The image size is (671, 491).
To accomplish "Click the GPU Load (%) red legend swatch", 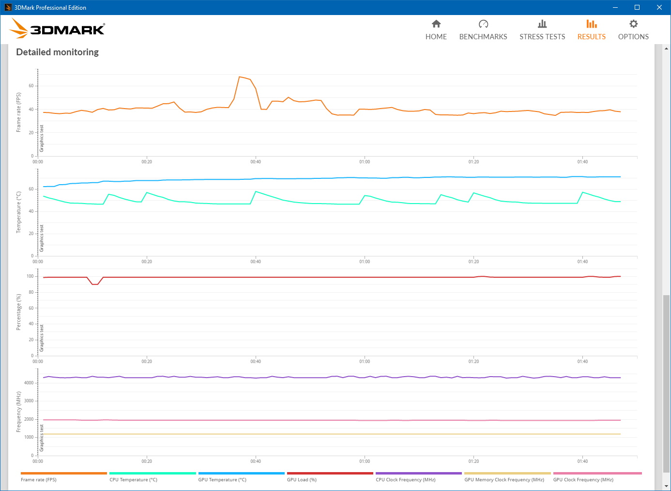I will (x=330, y=474).
